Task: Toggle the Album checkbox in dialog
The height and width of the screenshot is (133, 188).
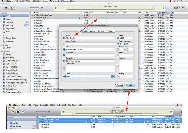Action: 64,49
